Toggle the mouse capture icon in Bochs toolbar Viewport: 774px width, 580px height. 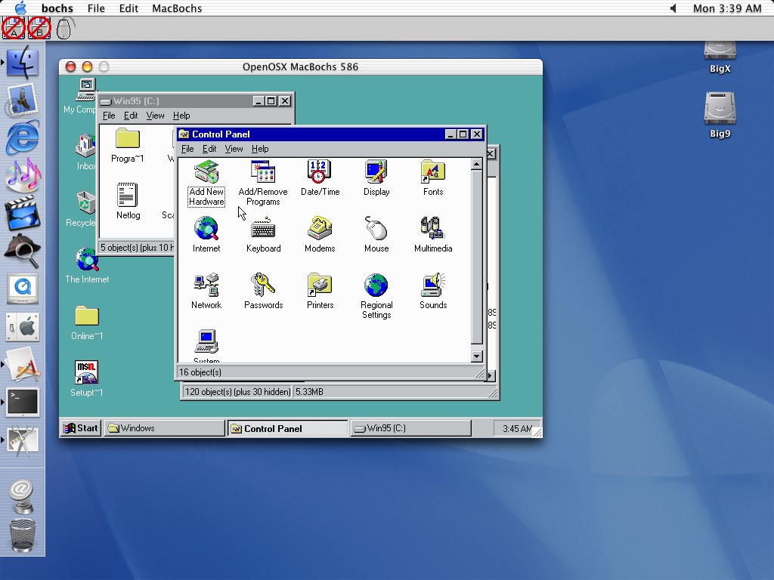point(64,28)
